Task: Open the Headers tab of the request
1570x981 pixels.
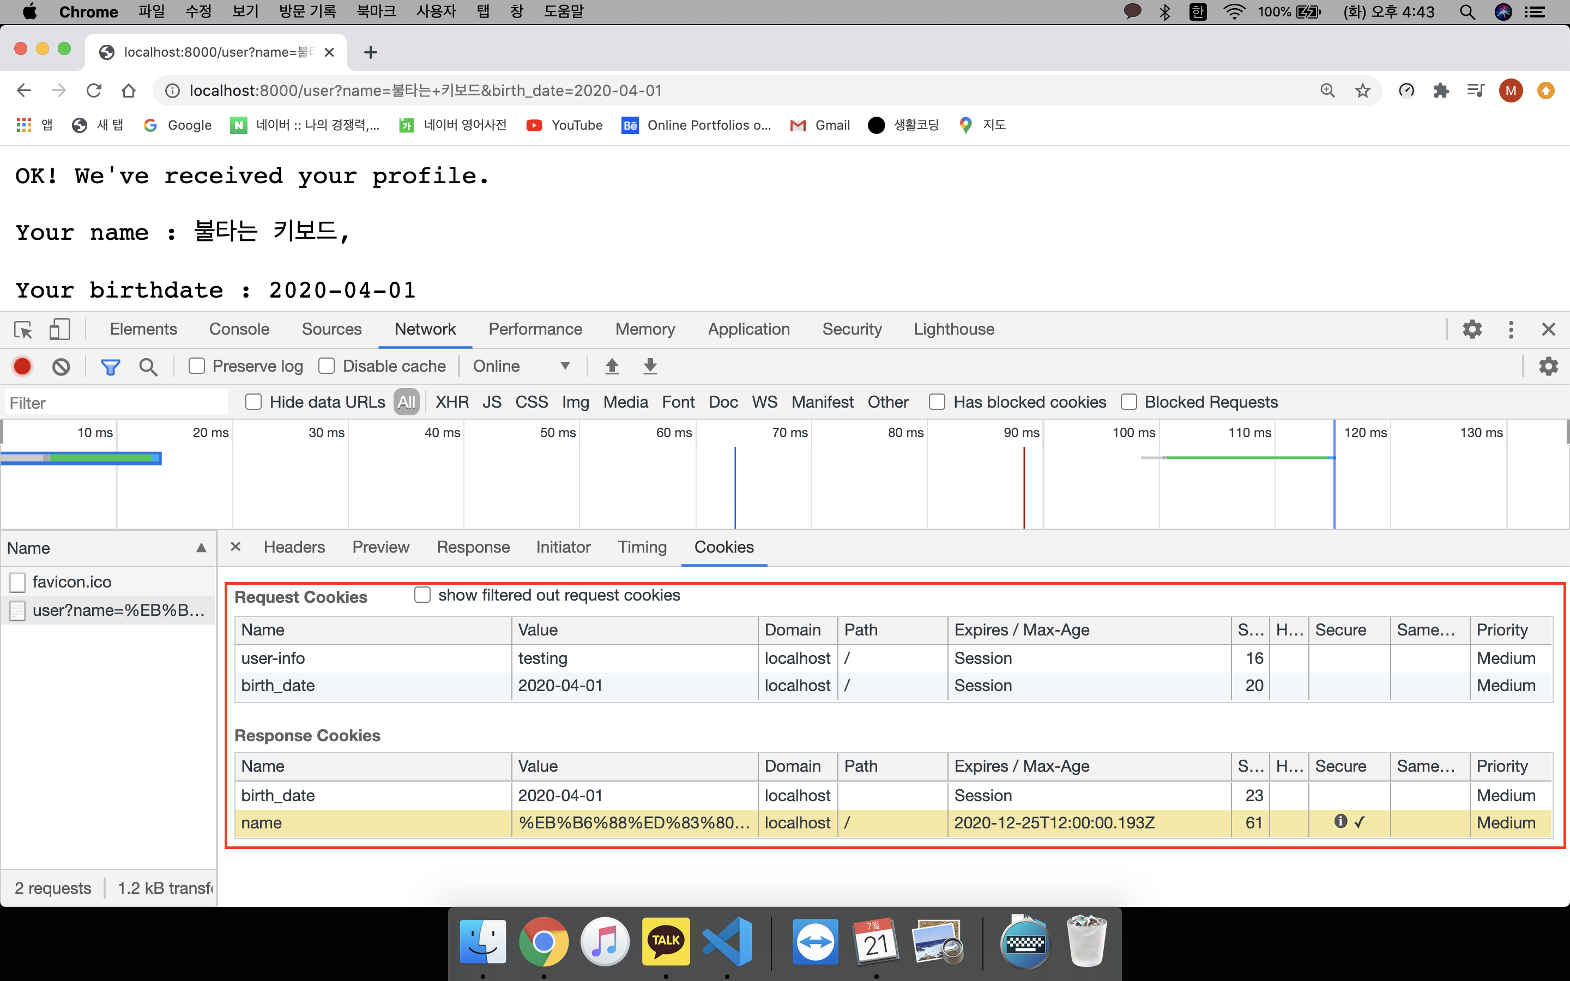Action: tap(294, 548)
